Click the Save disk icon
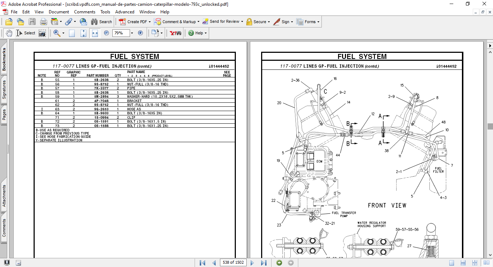 pyautogui.click(x=32, y=22)
